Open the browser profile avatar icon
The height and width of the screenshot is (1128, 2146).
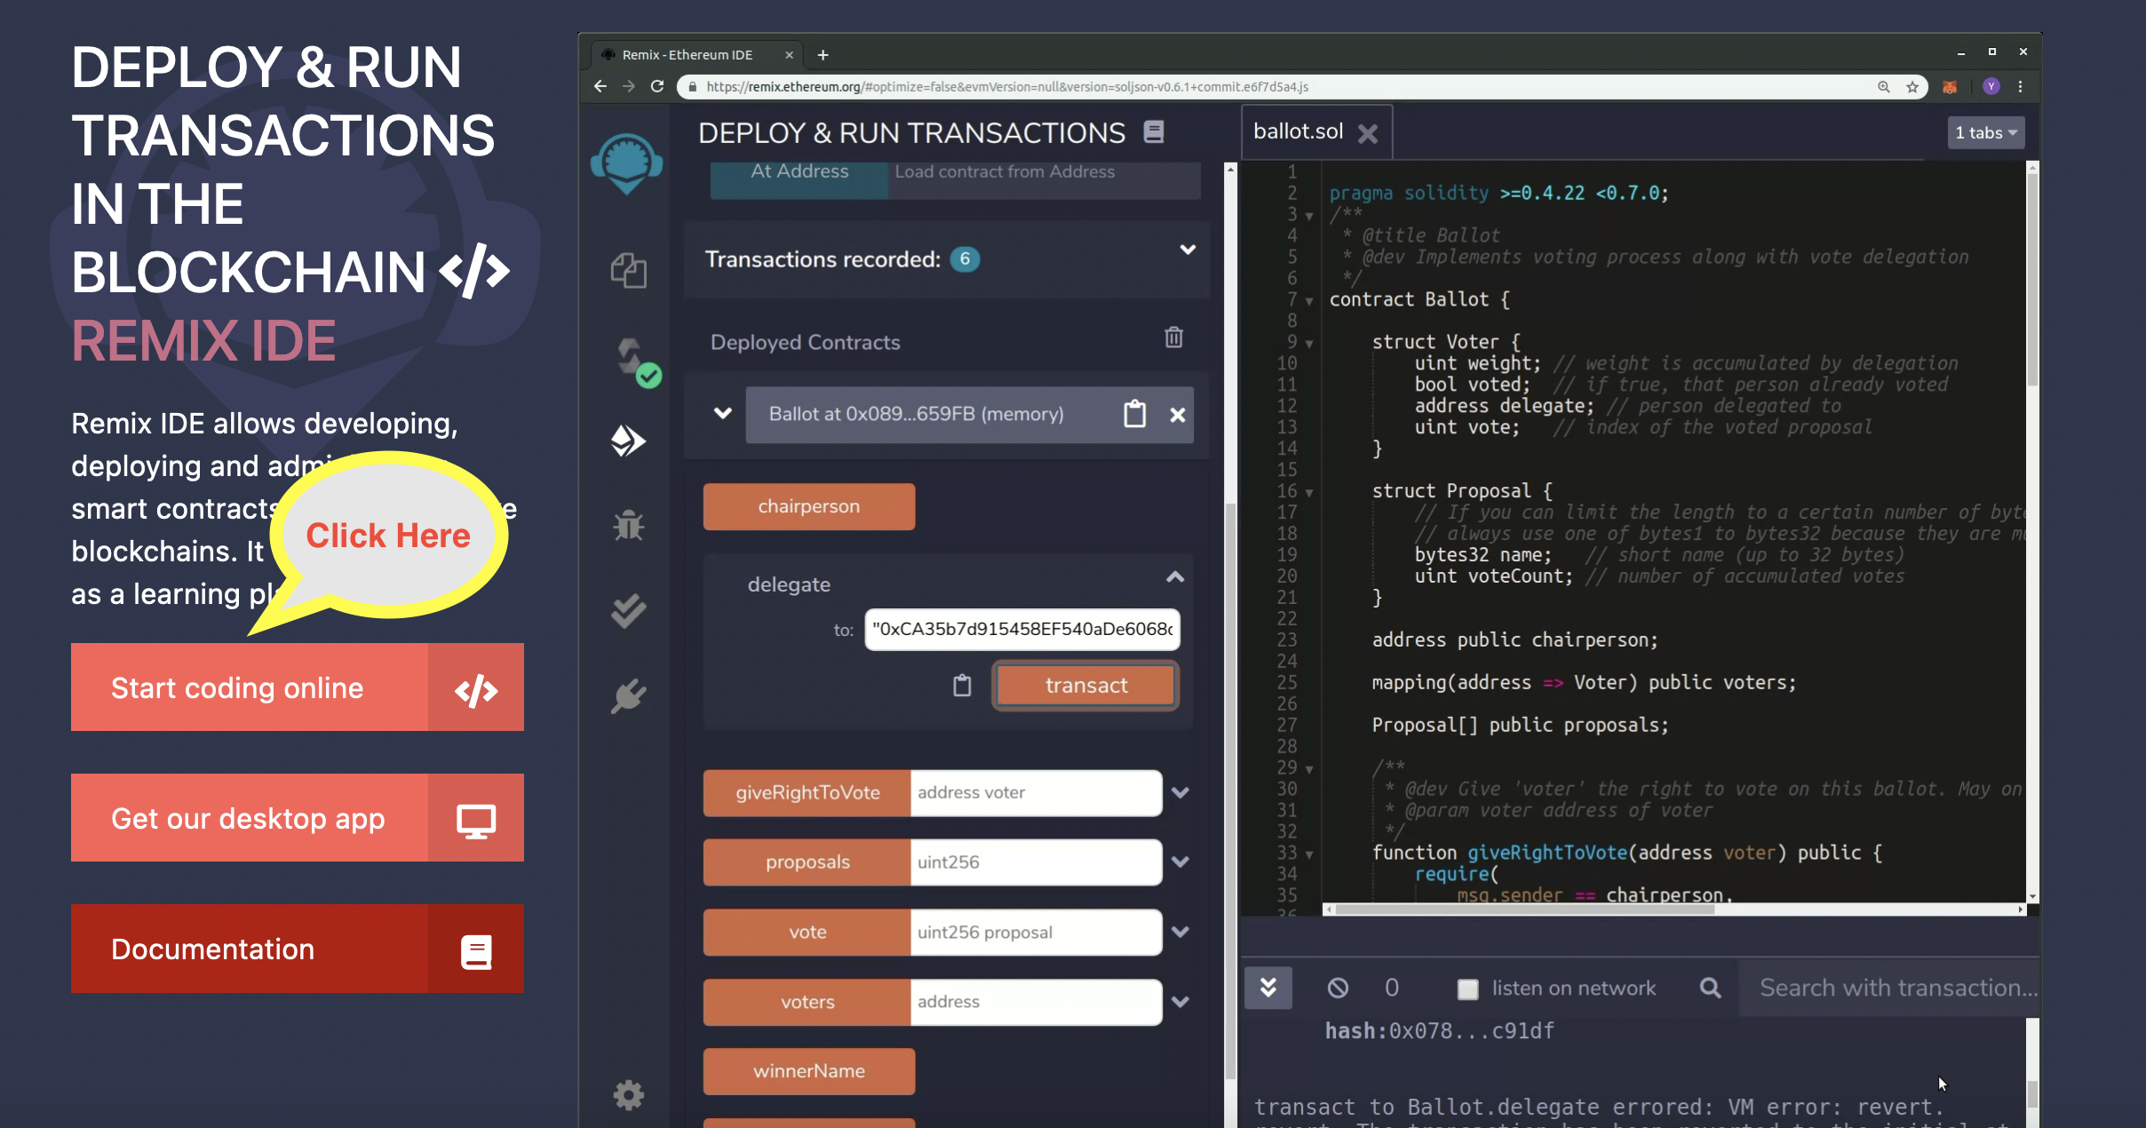1991,86
